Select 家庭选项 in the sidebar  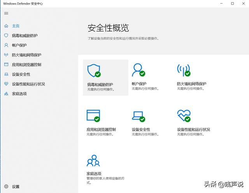pyautogui.click(x=19, y=94)
